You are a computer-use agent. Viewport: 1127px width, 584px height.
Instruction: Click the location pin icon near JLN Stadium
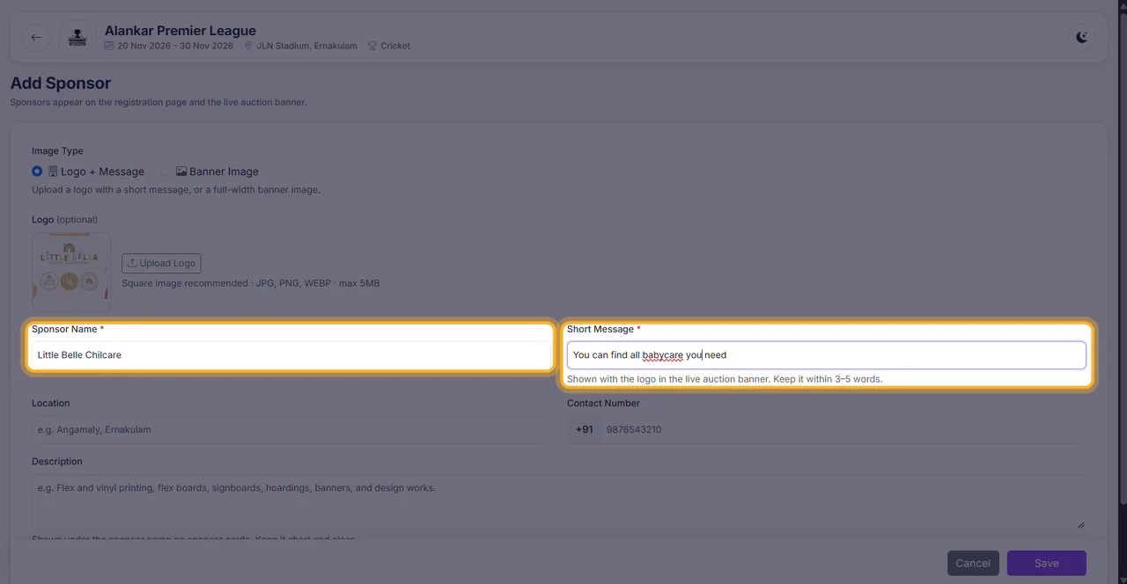(x=248, y=46)
